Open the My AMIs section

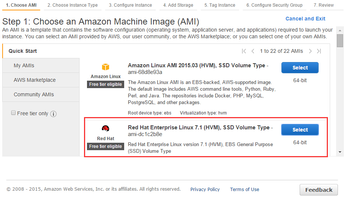pos(41,65)
